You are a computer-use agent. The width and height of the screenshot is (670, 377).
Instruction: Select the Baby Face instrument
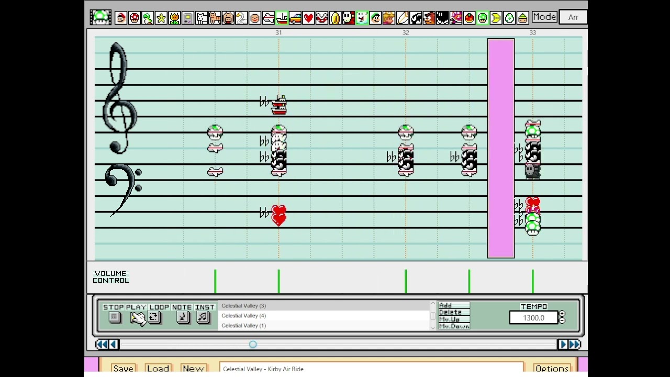[x=255, y=18]
